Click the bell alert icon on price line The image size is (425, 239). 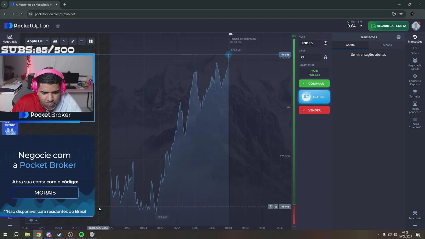point(276,207)
